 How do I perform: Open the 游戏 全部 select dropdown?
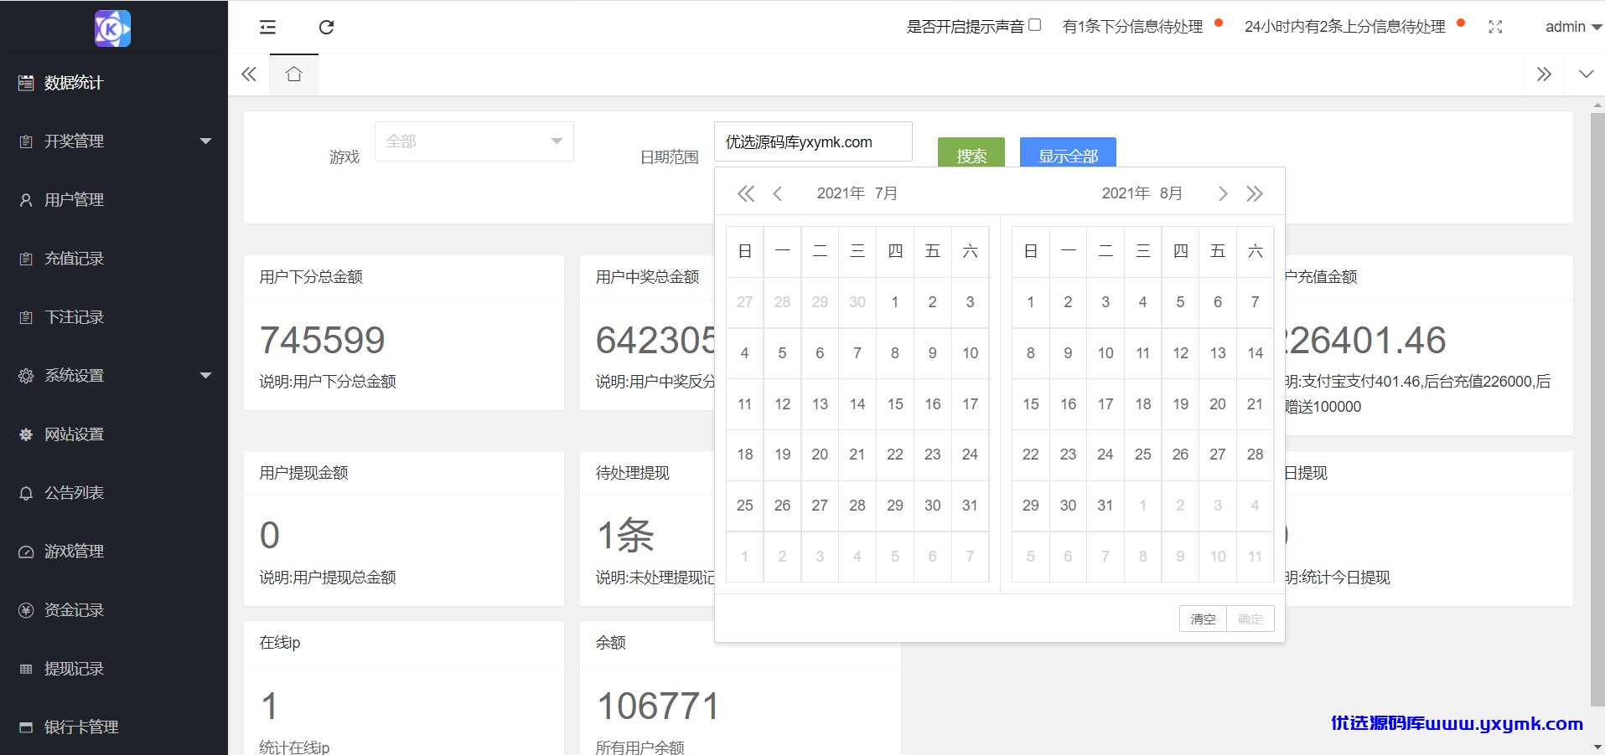pyautogui.click(x=474, y=141)
